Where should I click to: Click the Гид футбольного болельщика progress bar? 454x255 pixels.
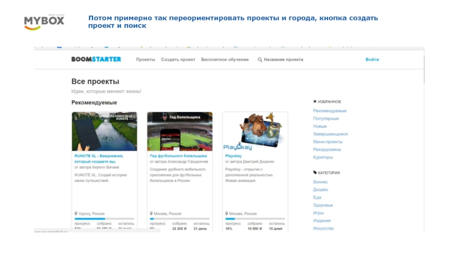click(x=180, y=219)
